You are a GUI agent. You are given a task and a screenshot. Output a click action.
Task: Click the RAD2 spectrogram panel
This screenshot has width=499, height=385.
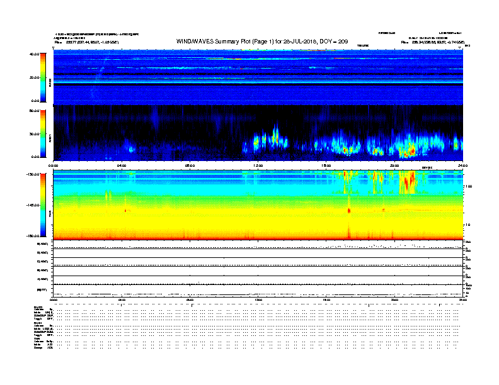point(258,77)
